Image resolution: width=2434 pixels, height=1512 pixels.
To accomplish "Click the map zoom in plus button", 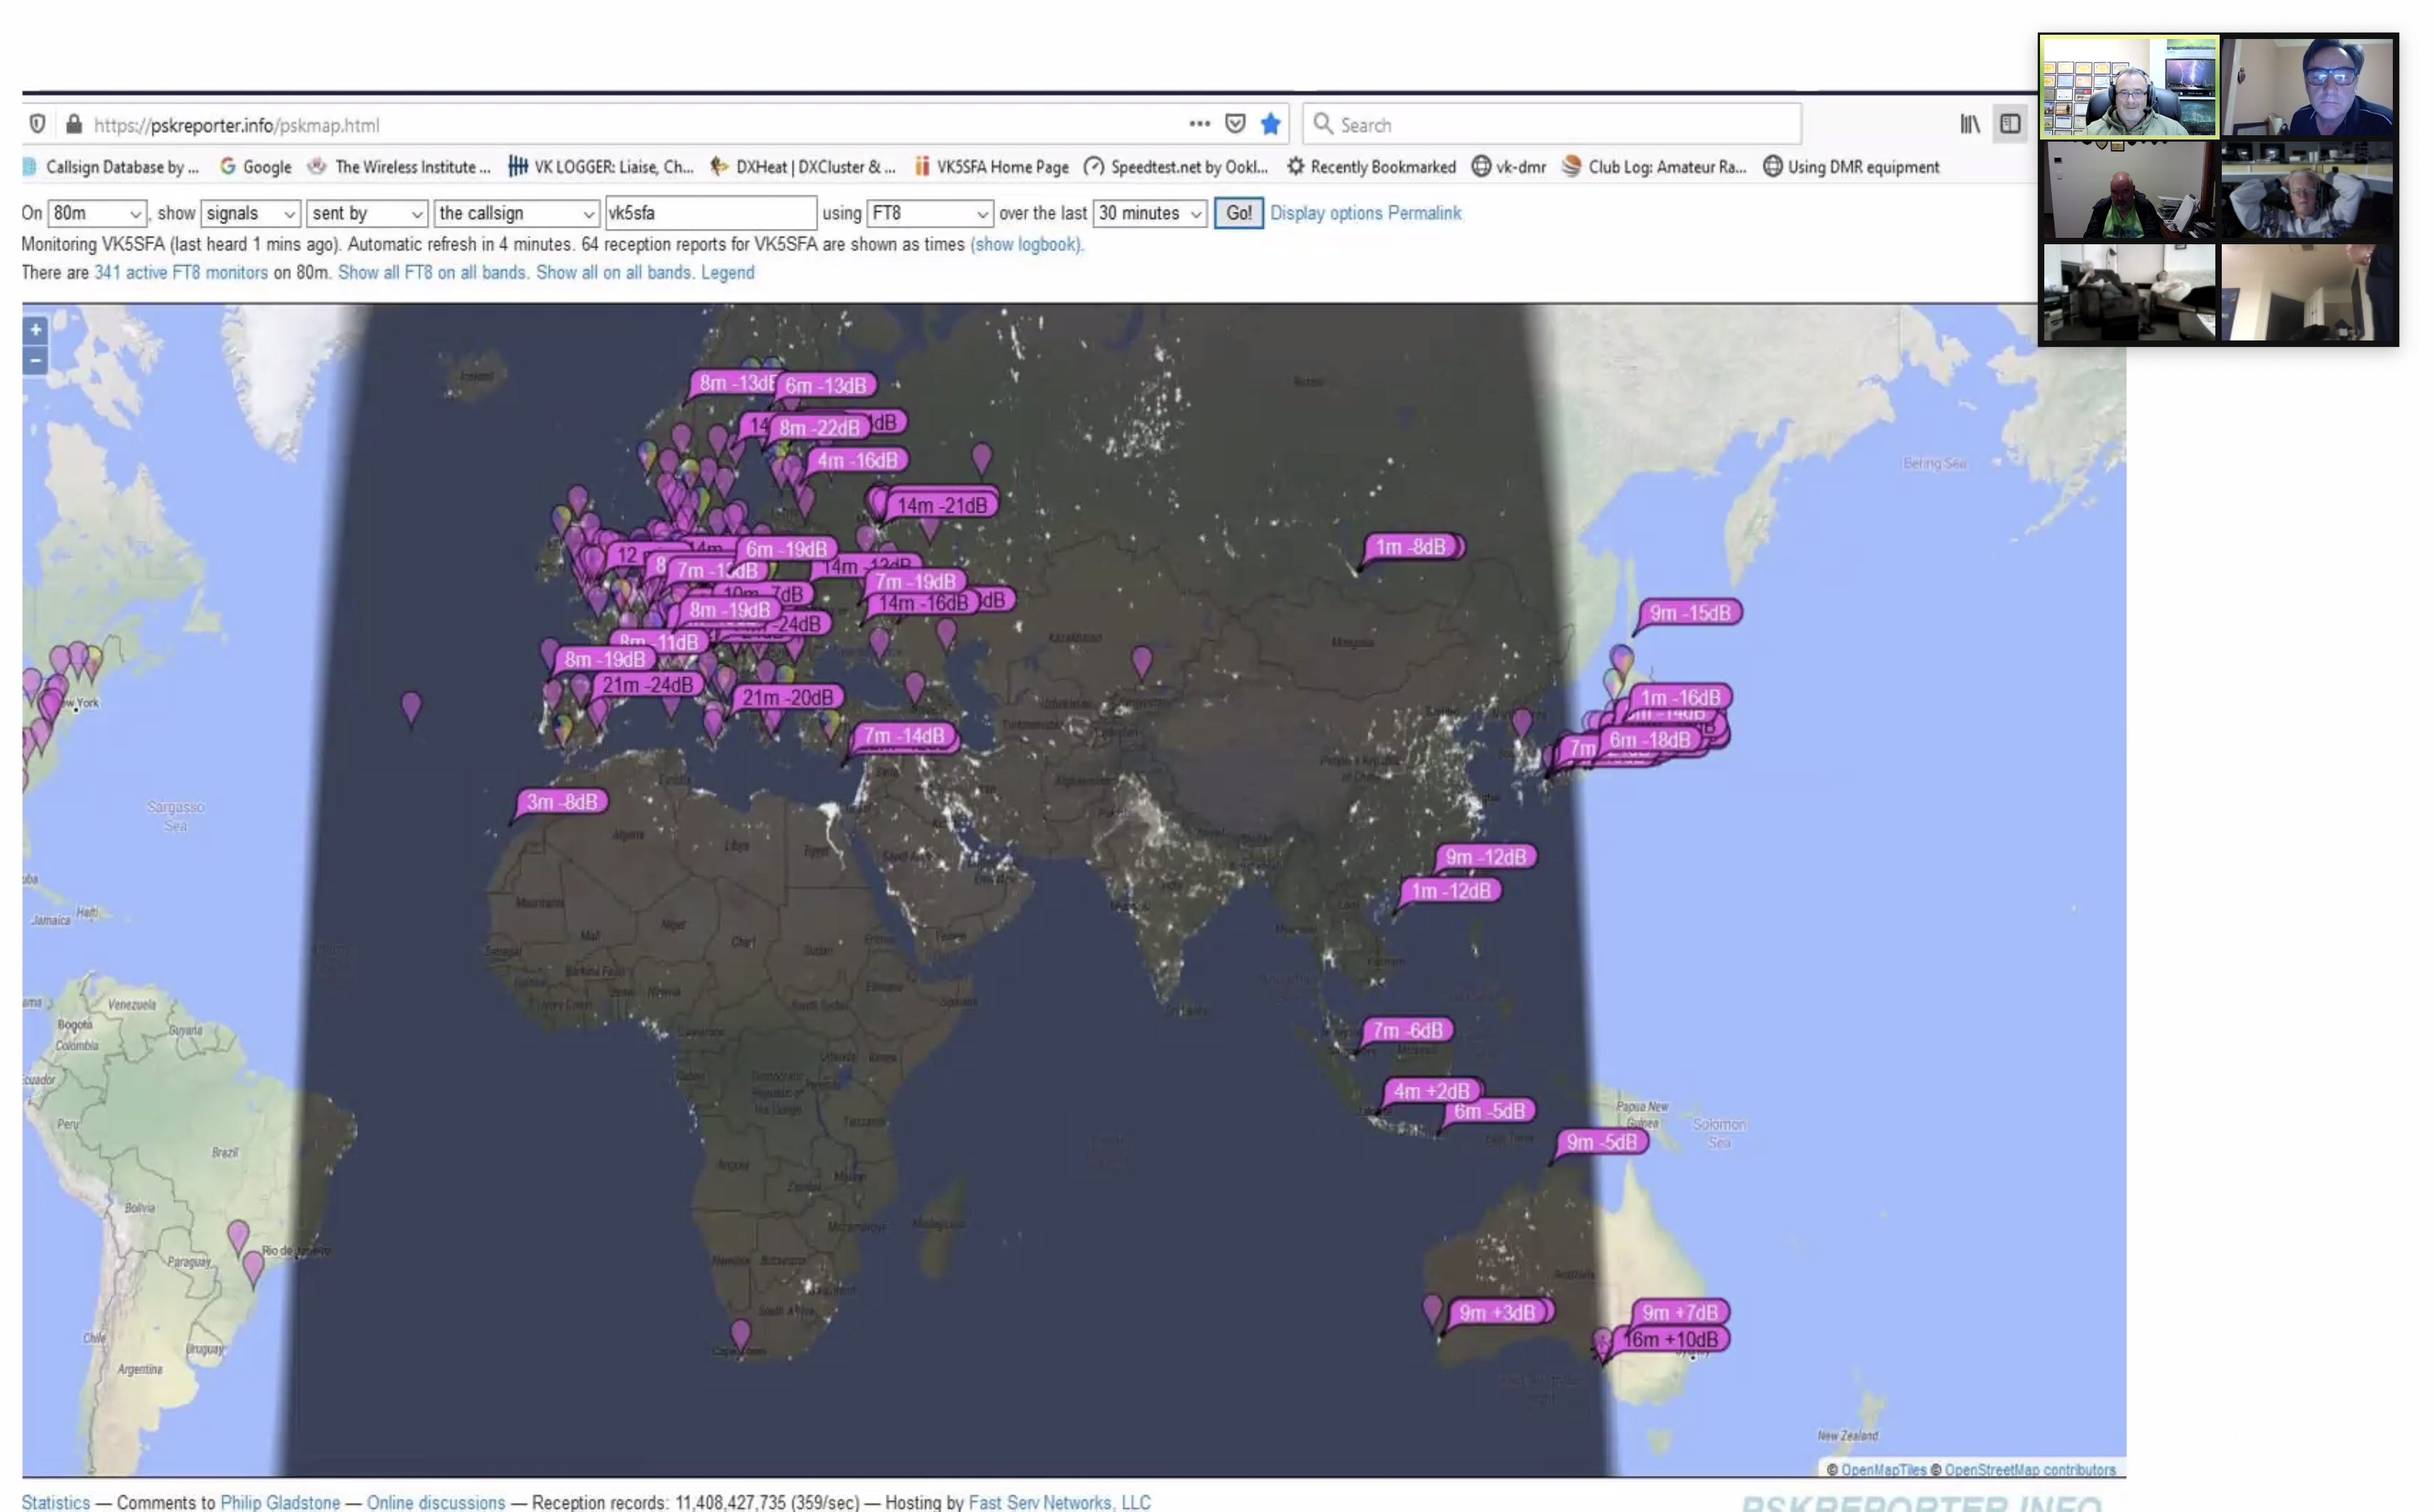I will (35, 329).
